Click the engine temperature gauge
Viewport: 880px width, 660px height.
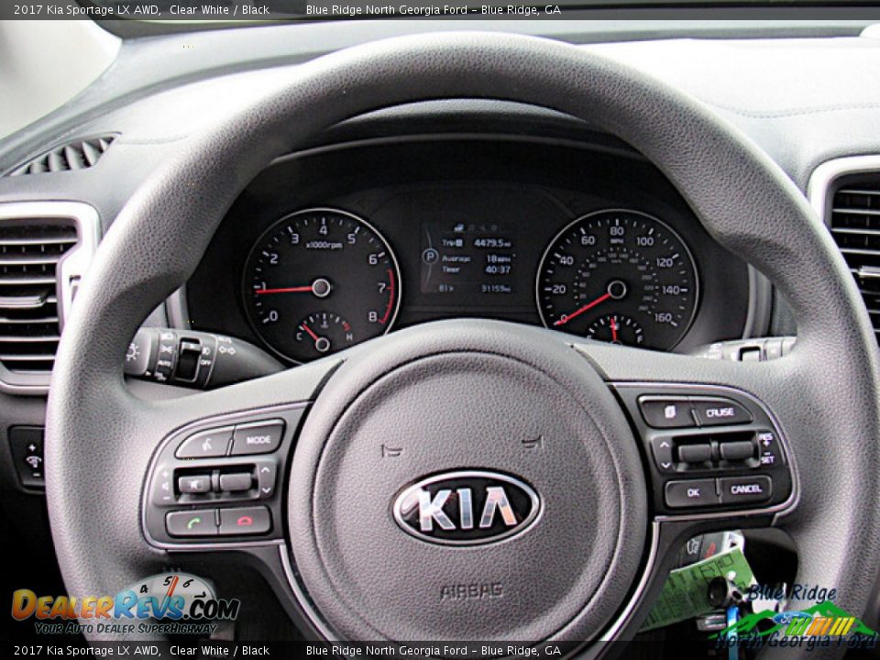pos(321,334)
